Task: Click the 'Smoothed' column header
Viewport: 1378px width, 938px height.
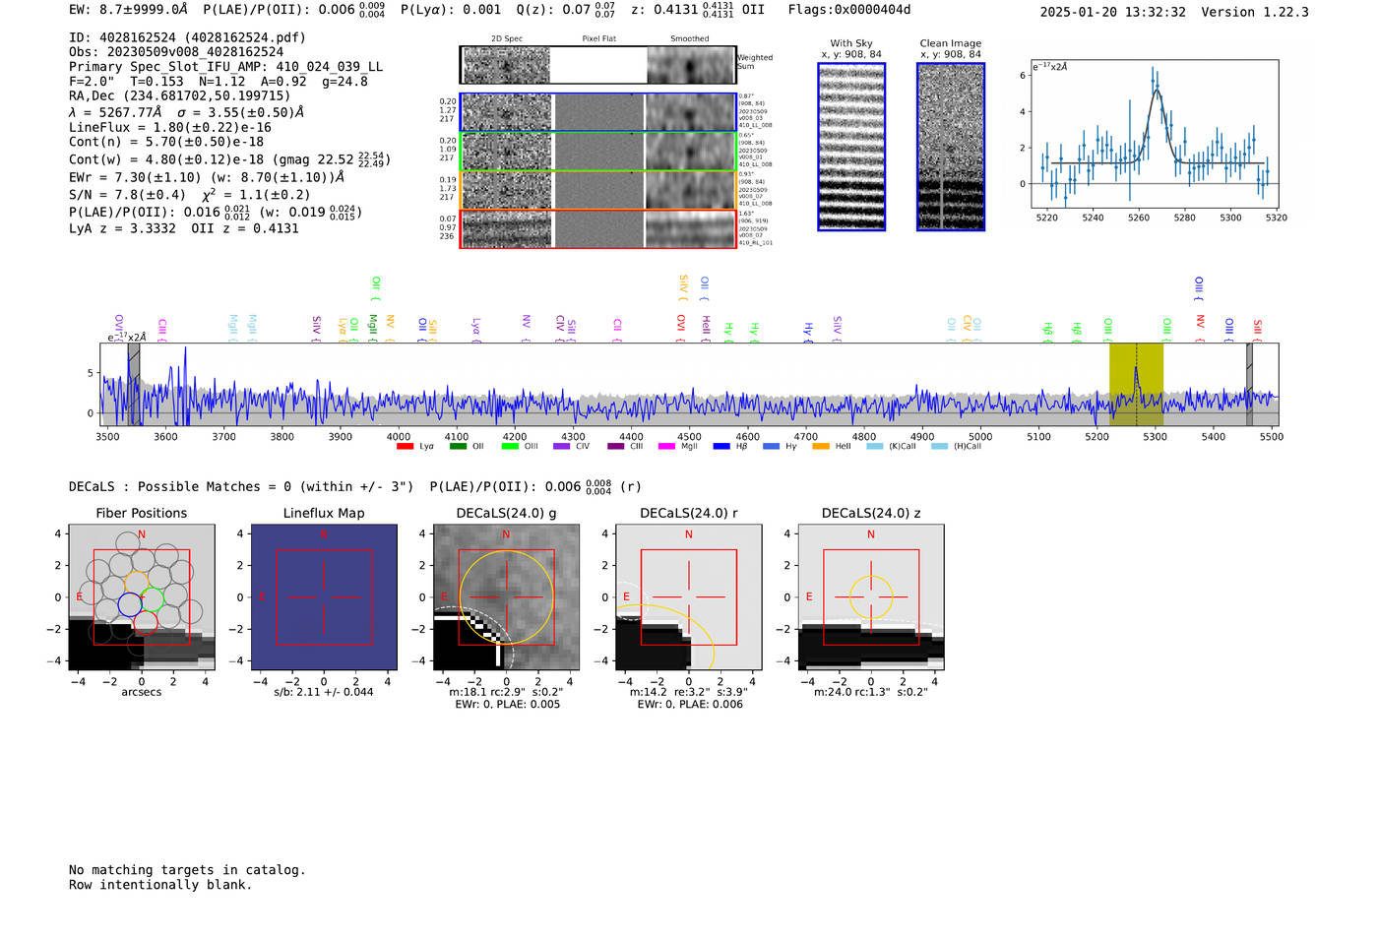Action: (x=690, y=39)
